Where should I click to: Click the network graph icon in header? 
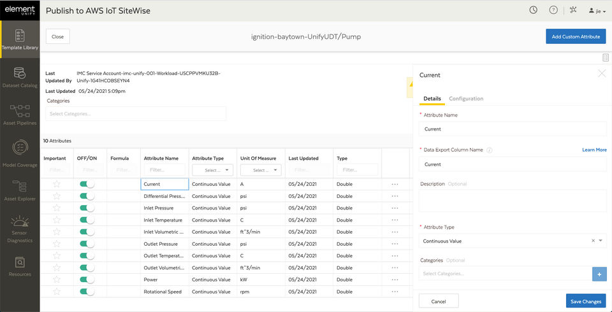click(573, 10)
